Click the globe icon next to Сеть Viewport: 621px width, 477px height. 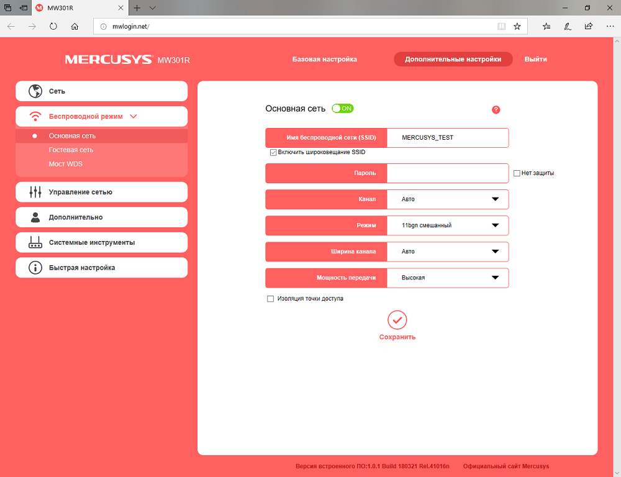coord(35,91)
